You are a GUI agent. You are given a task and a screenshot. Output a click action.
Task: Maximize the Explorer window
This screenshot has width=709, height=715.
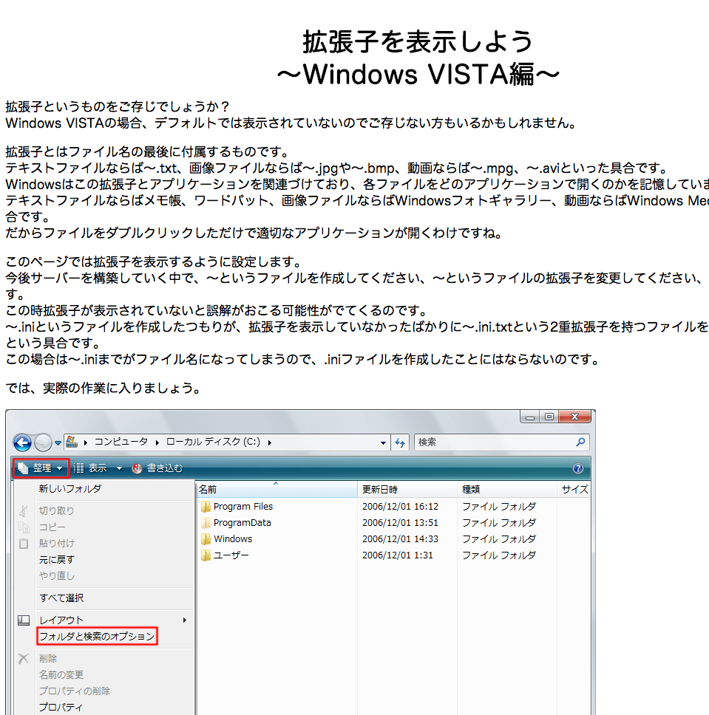coord(549,417)
